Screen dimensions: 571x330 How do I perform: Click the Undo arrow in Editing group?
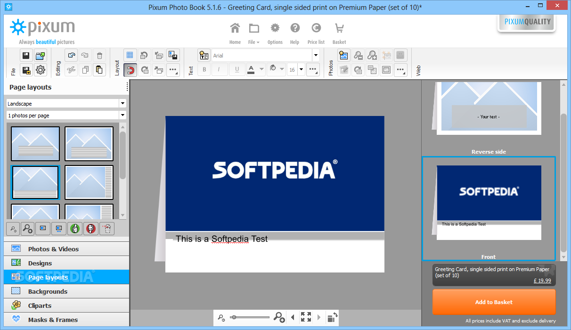point(71,55)
